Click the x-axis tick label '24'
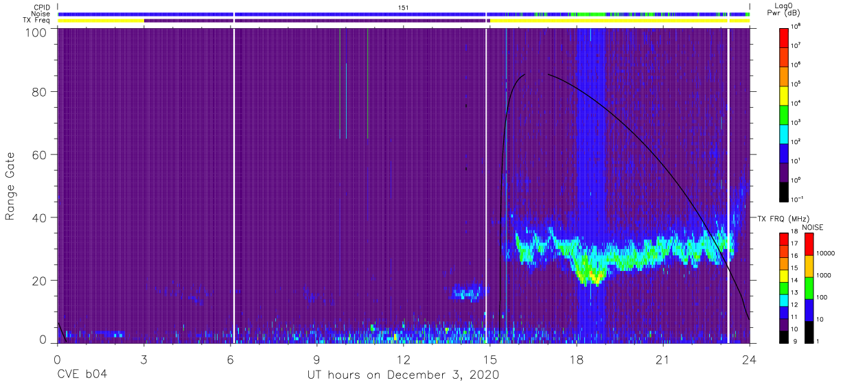 pyautogui.click(x=750, y=359)
